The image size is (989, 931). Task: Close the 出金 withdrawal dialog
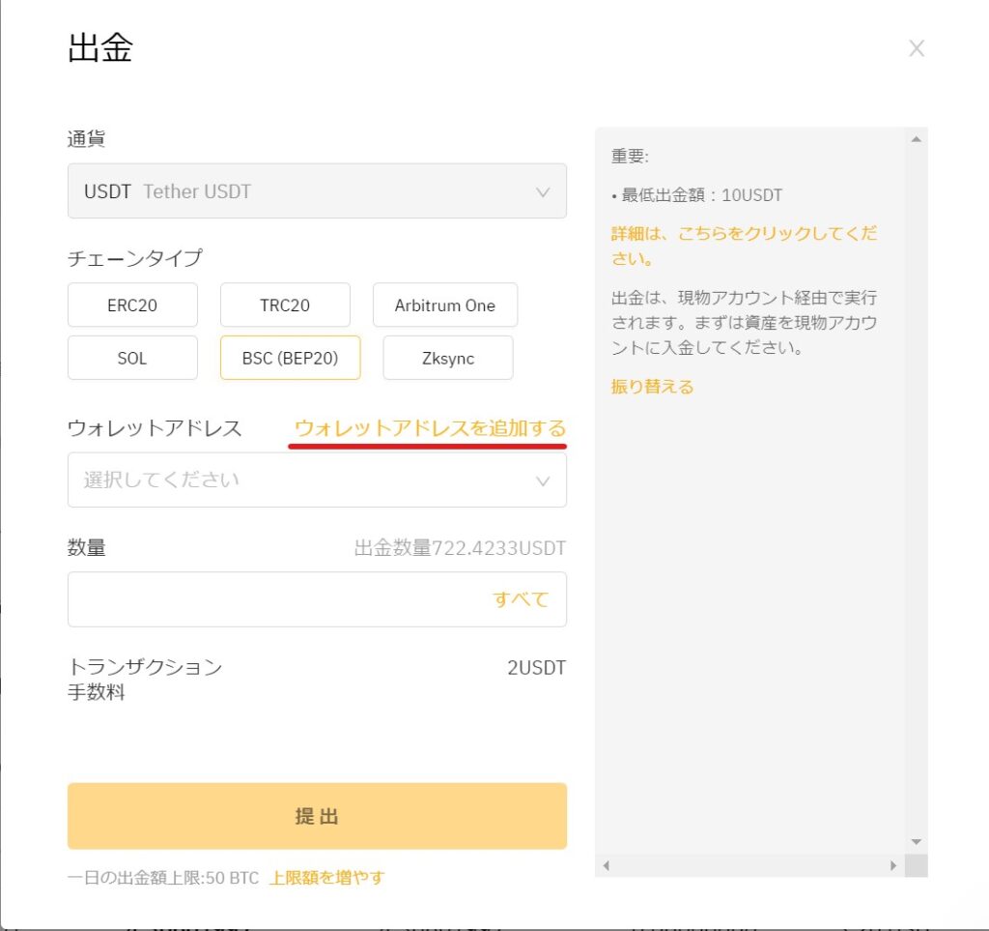pos(916,48)
